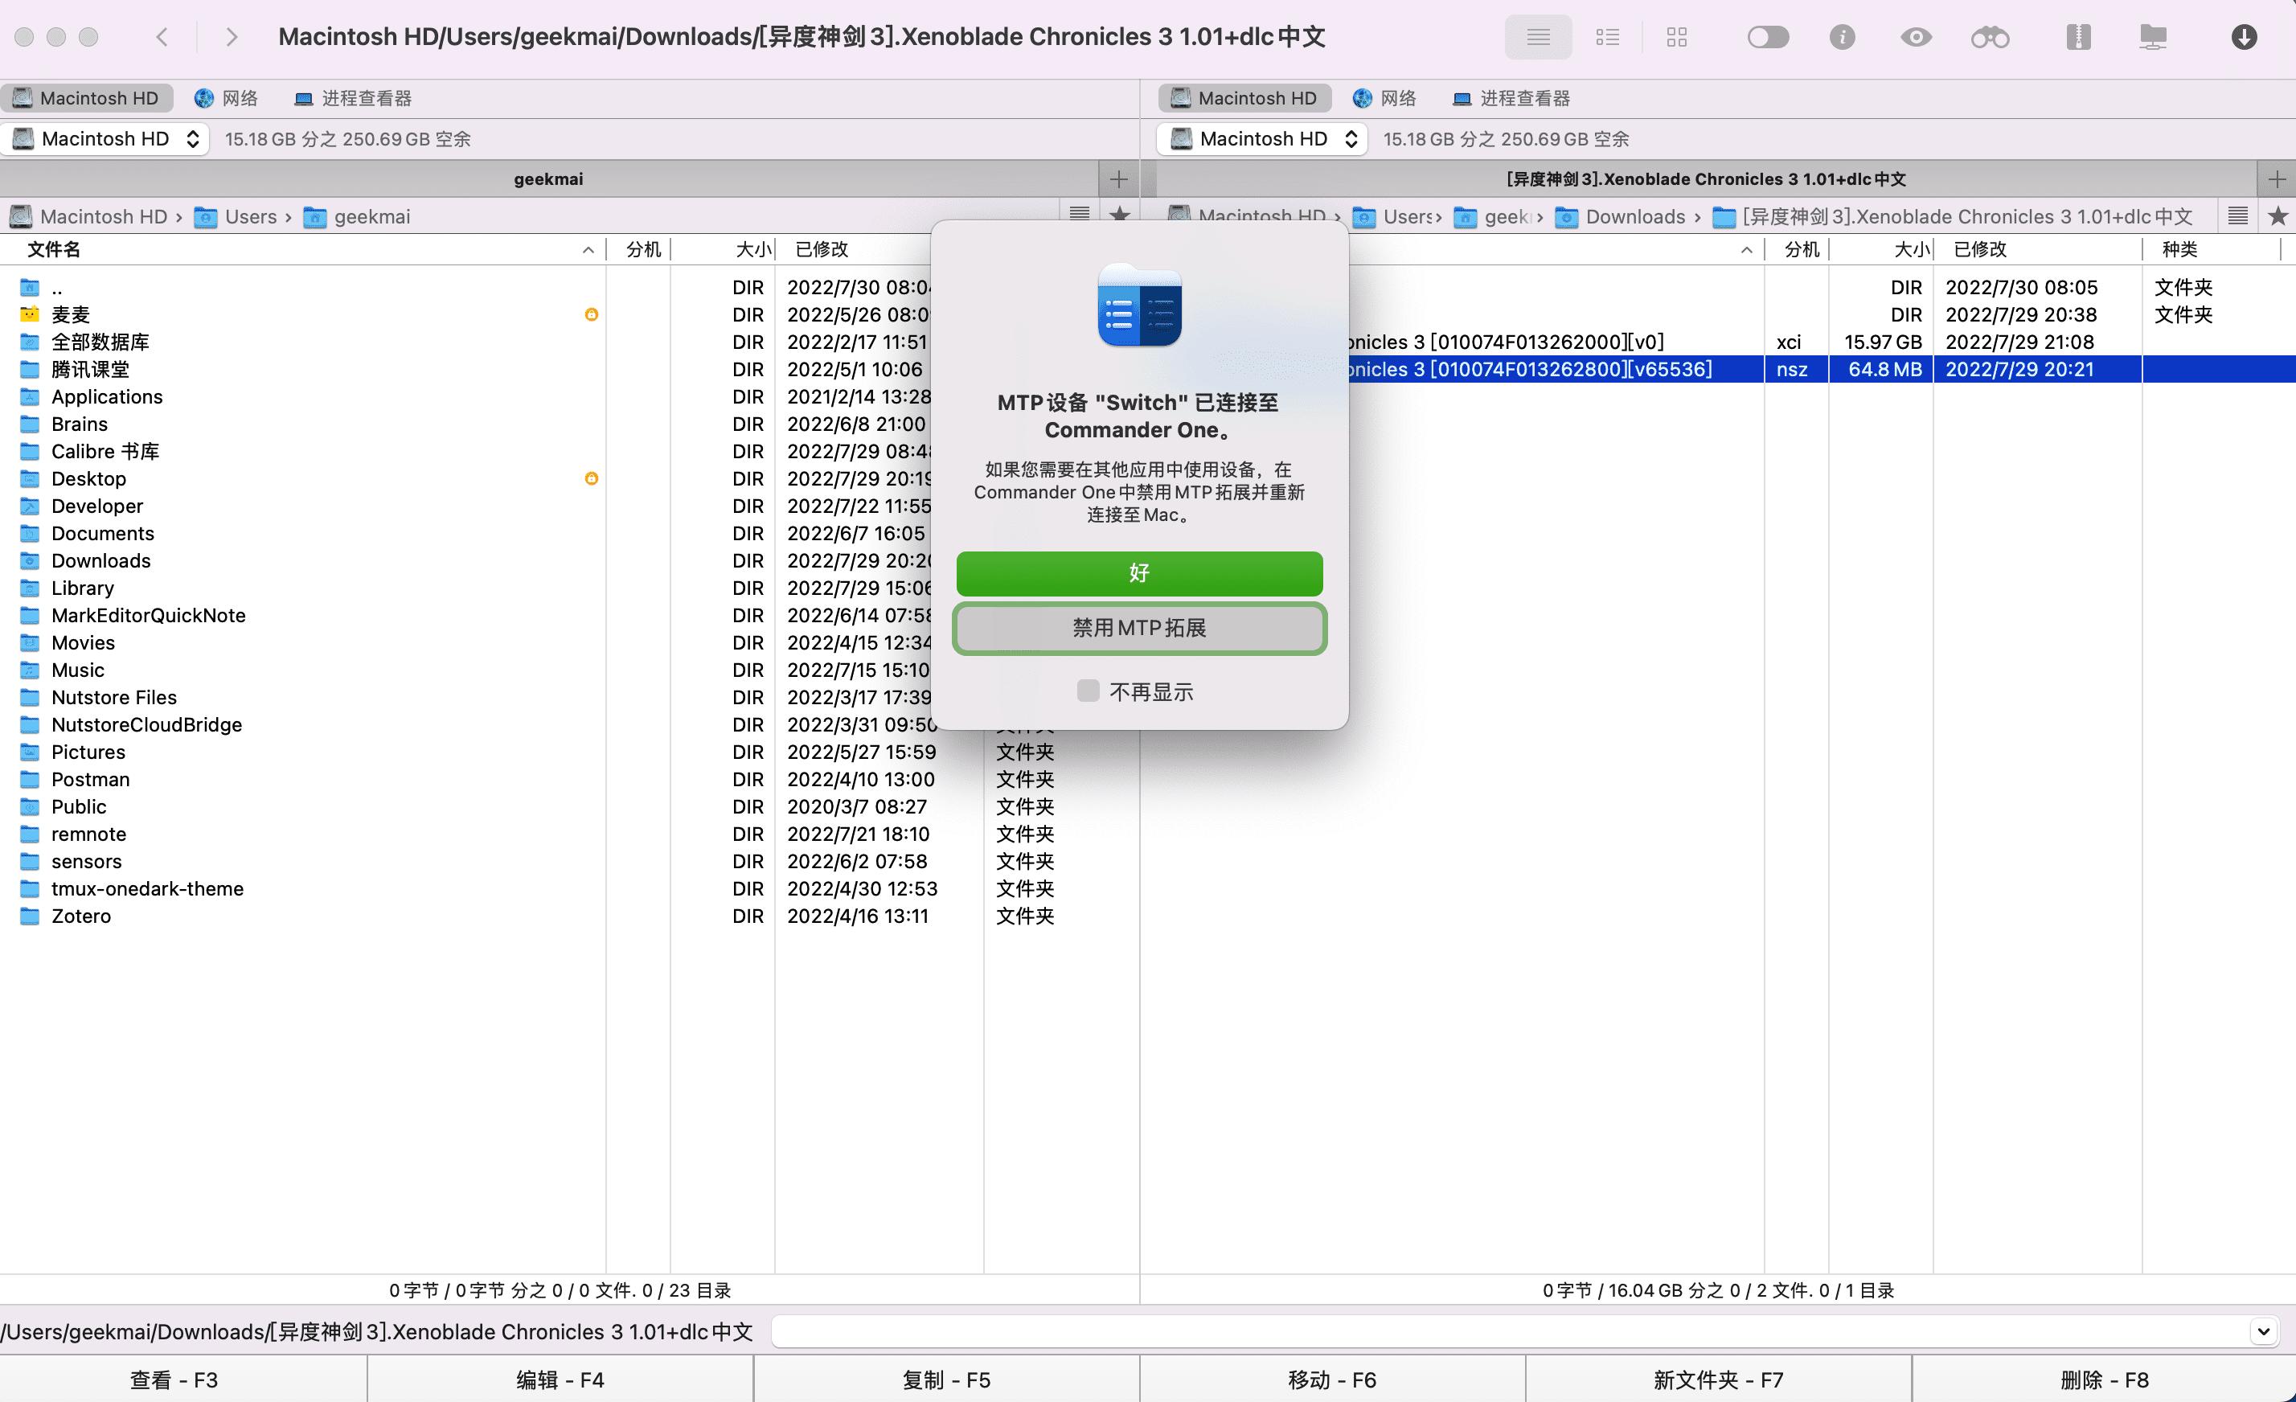
Task: Click the brief list view icon
Action: 1607,37
